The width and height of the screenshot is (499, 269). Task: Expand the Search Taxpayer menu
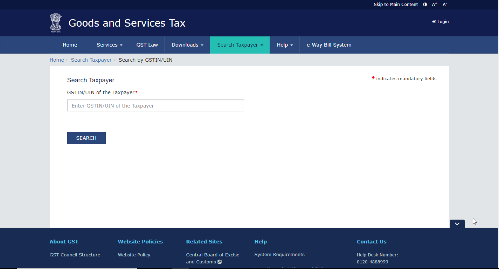[x=240, y=45]
